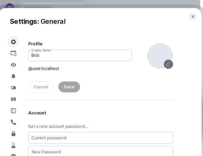The height and width of the screenshot is (156, 203).
Task: Click the profile avatar placeholder
Action: 159,54
